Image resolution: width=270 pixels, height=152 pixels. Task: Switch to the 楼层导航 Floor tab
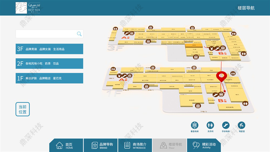tap(169, 146)
